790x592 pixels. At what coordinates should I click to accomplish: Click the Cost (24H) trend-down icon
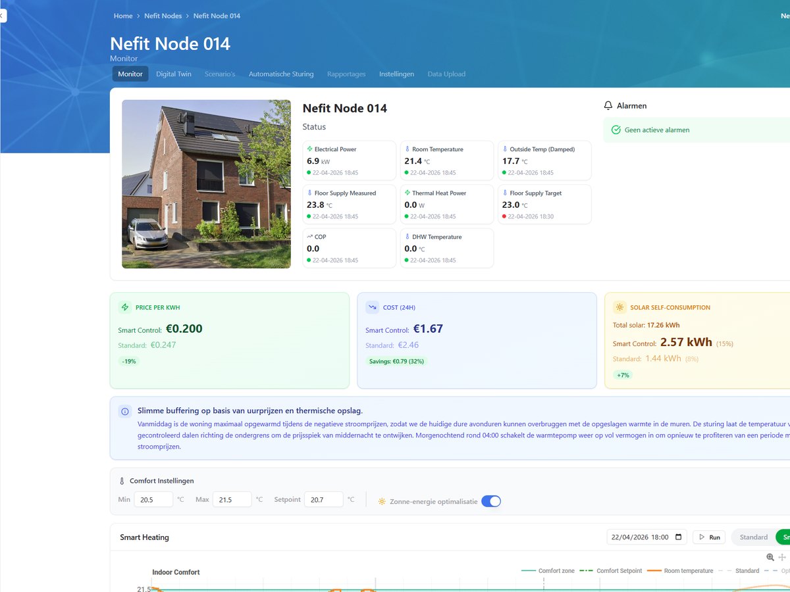pyautogui.click(x=373, y=307)
